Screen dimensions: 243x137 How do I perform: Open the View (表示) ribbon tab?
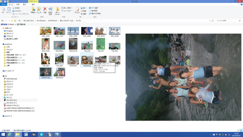pyautogui.click(x=24, y=5)
